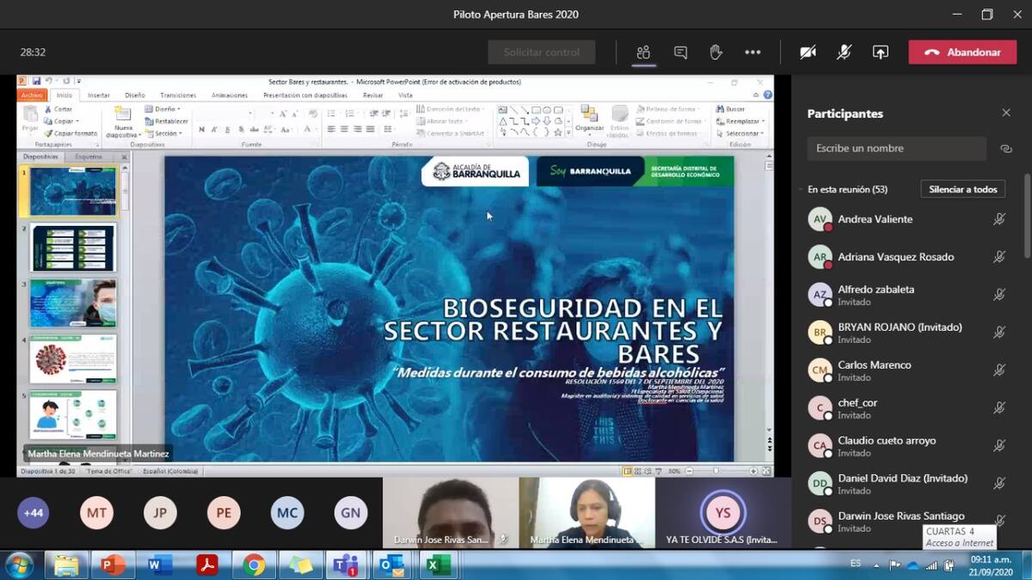Expand the En esta reunión (53) list

point(847,189)
